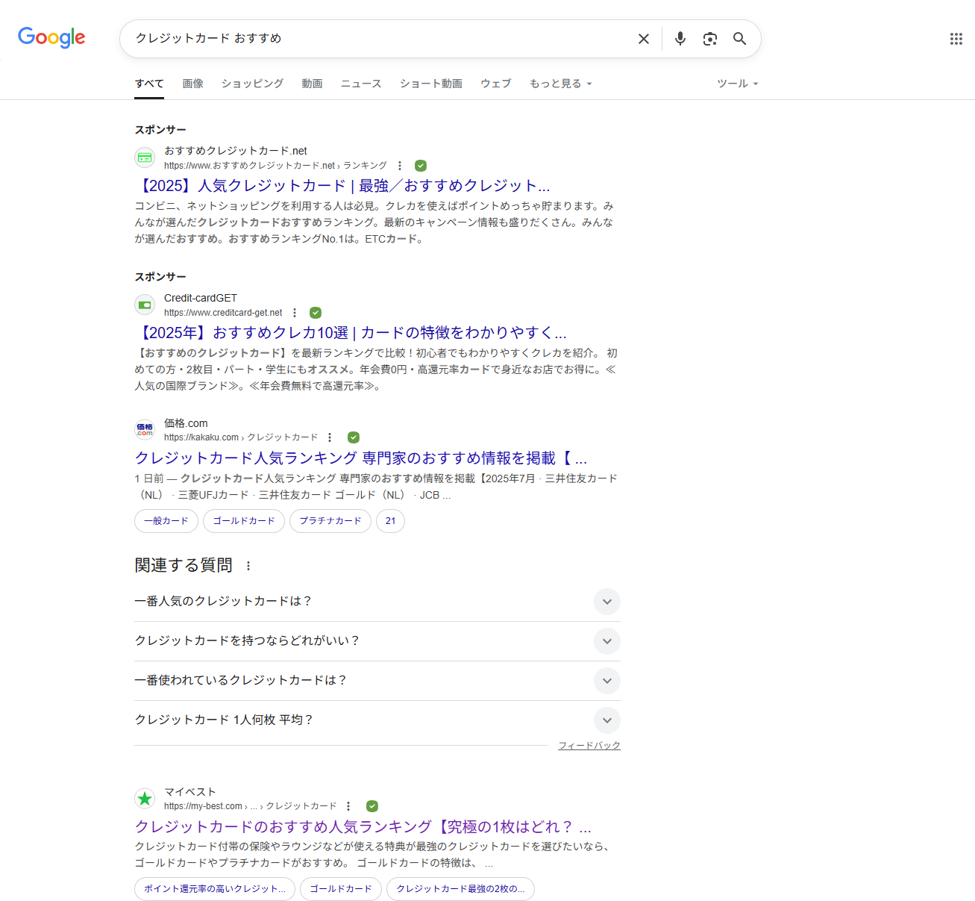The image size is (975, 901).
Task: Click the Google logo
Action: [51, 37]
